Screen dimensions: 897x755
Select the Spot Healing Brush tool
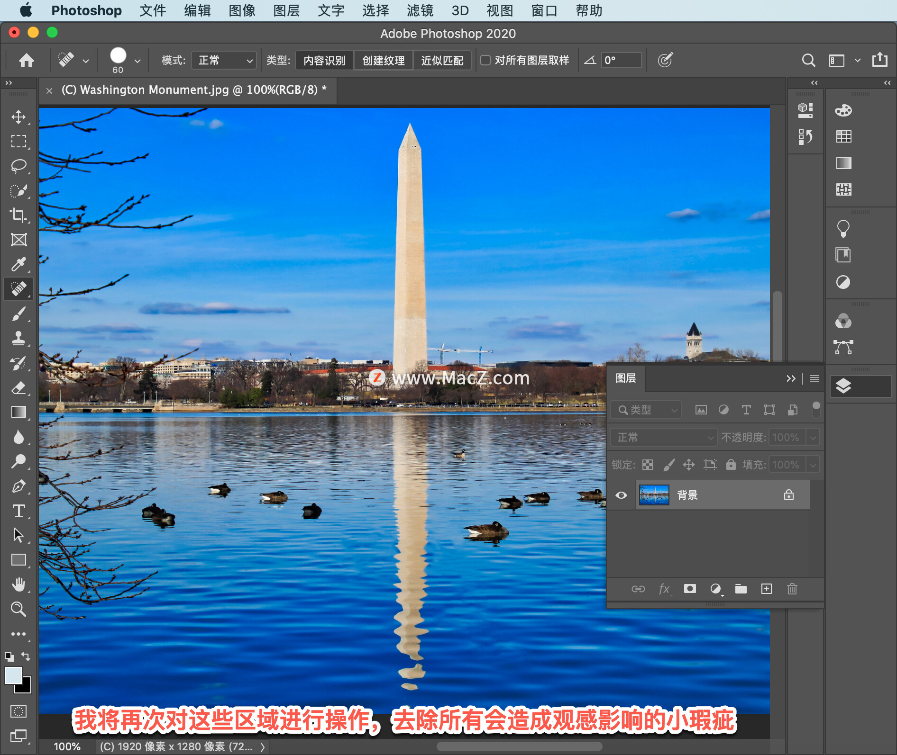pos(18,289)
